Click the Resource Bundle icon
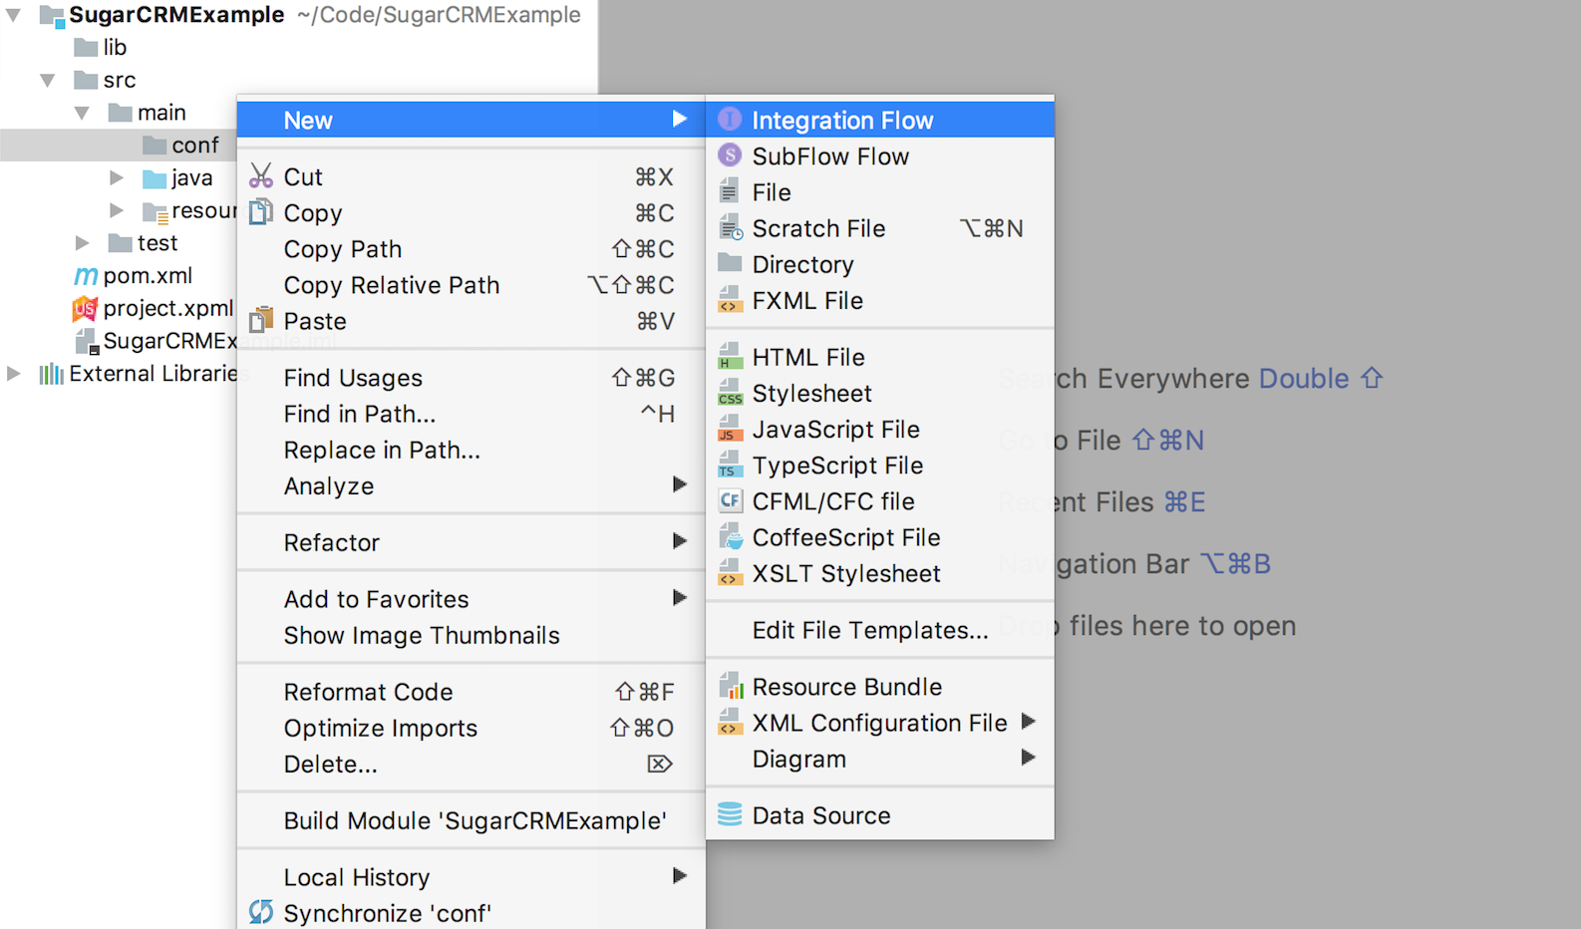The image size is (1581, 929). (730, 686)
